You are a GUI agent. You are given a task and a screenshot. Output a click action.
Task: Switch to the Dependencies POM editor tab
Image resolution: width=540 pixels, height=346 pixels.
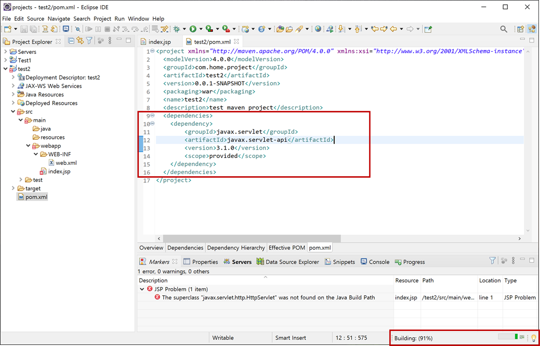pos(186,248)
